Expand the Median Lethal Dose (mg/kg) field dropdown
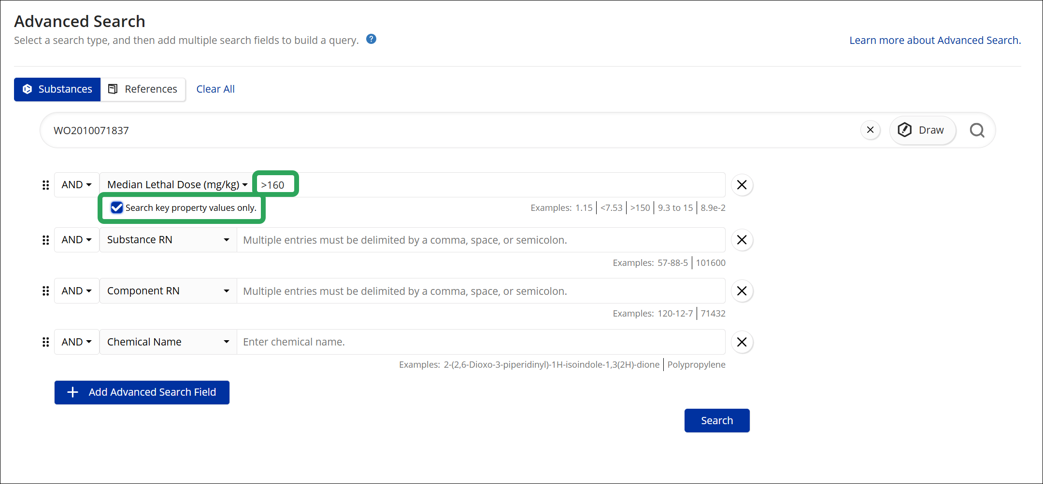The height and width of the screenshot is (484, 1043). [177, 185]
